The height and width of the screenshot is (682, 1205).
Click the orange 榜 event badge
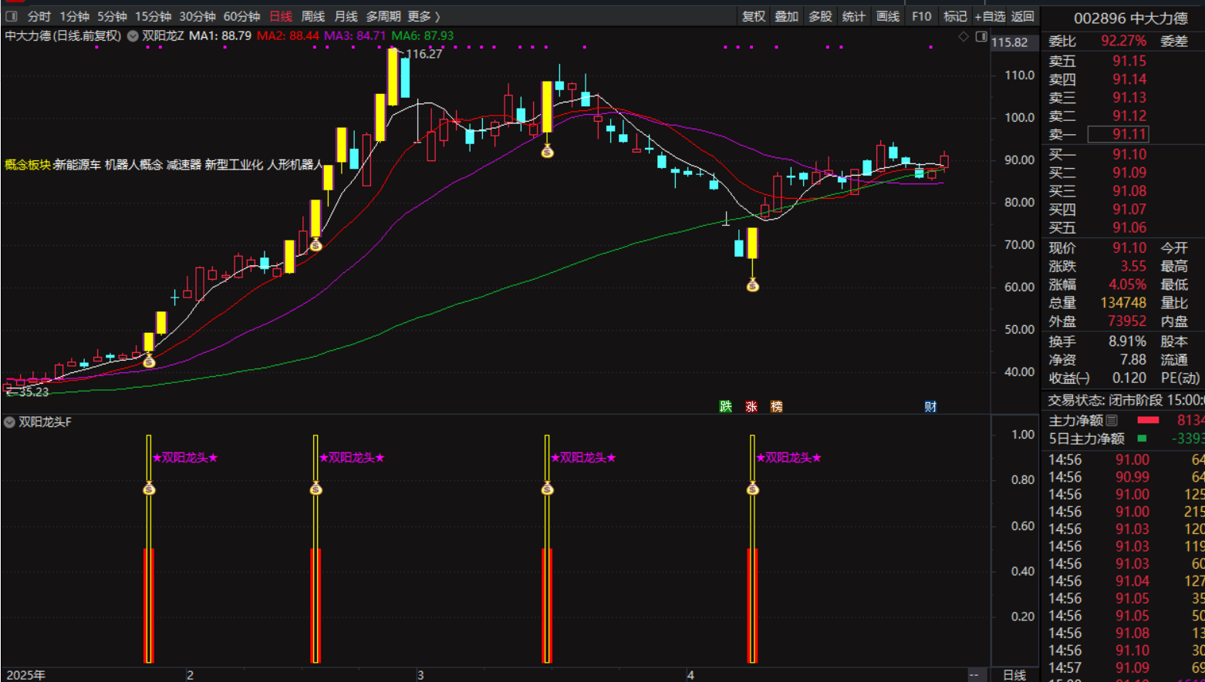pos(776,406)
